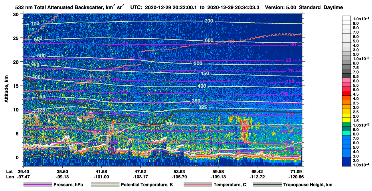Viewport: 372px width, 191px height.
Task: Click the latitude value 65.42
Action: (x=257, y=171)
